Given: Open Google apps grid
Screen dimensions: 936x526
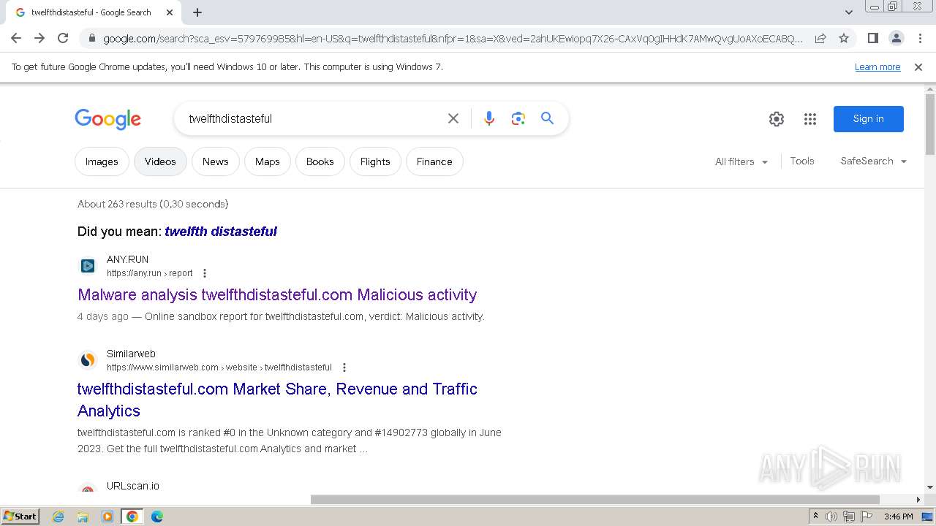Looking at the screenshot, I should [810, 119].
